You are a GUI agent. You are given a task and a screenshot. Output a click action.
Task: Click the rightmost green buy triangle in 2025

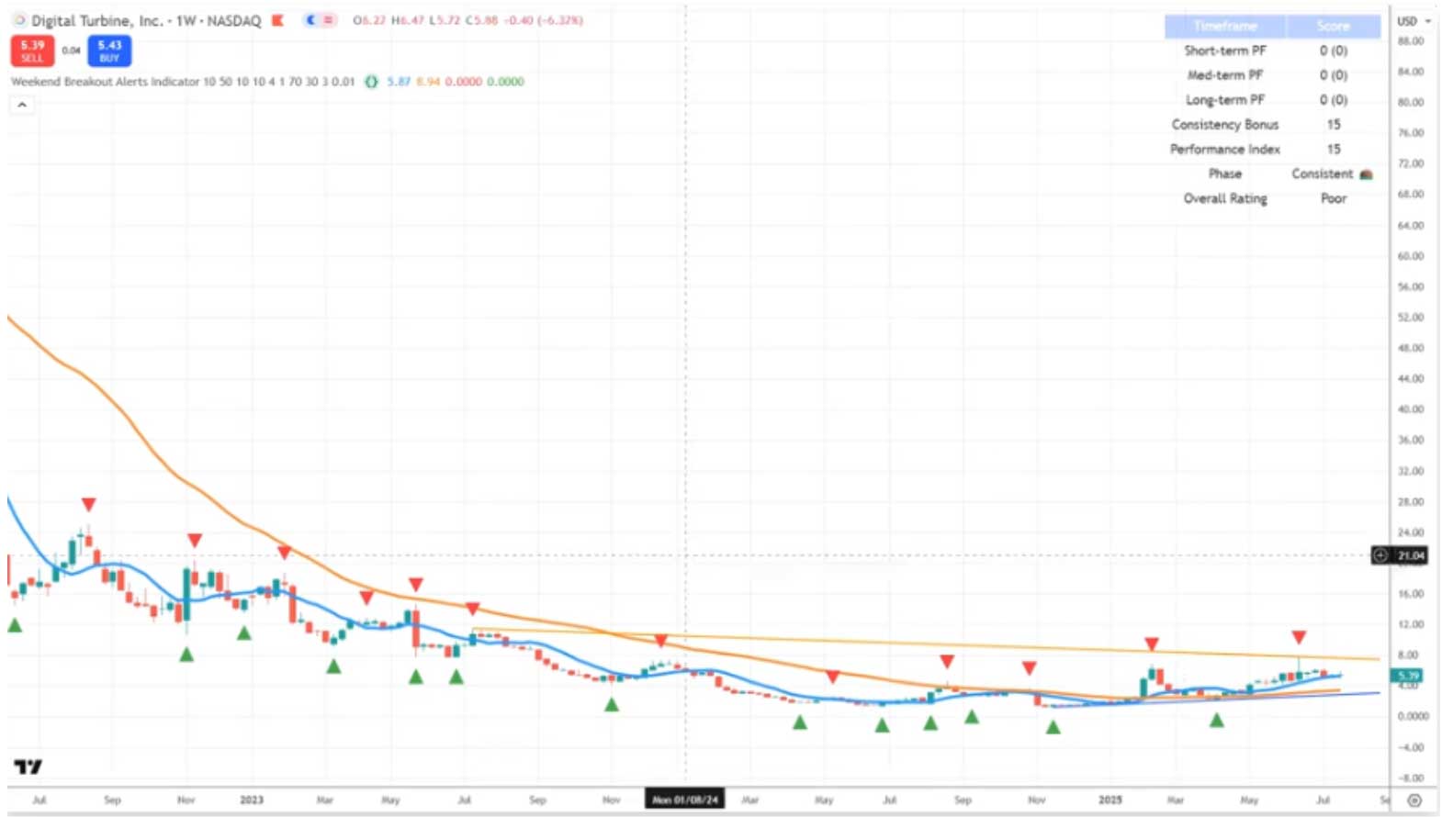[x=1217, y=721]
